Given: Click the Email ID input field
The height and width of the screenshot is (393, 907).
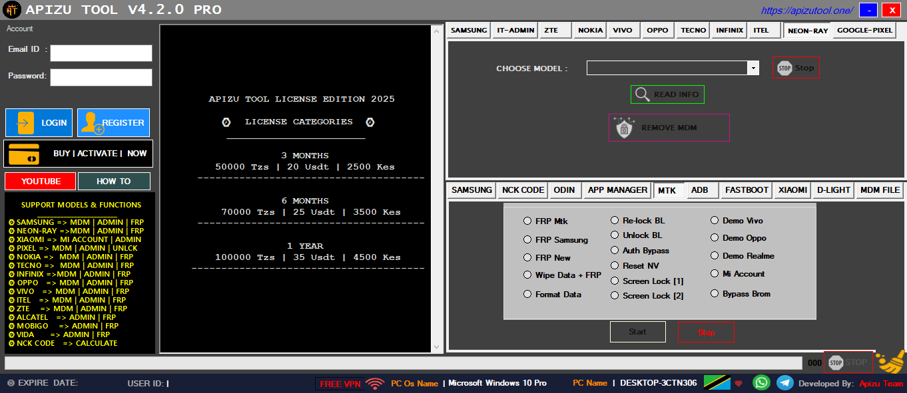Looking at the screenshot, I should pyautogui.click(x=101, y=53).
